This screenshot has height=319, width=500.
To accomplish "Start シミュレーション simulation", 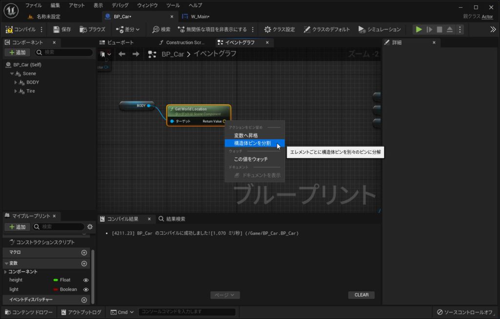I will click(x=379, y=29).
